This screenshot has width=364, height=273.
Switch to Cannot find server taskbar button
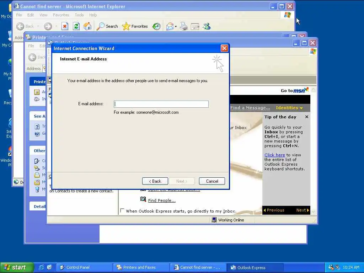pos(198,267)
